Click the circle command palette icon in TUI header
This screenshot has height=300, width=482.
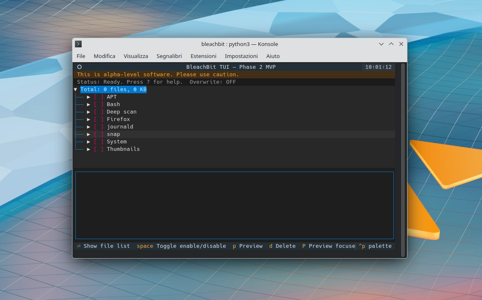pos(80,67)
